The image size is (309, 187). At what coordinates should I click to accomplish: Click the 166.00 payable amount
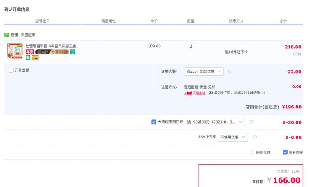pyautogui.click(x=286, y=180)
